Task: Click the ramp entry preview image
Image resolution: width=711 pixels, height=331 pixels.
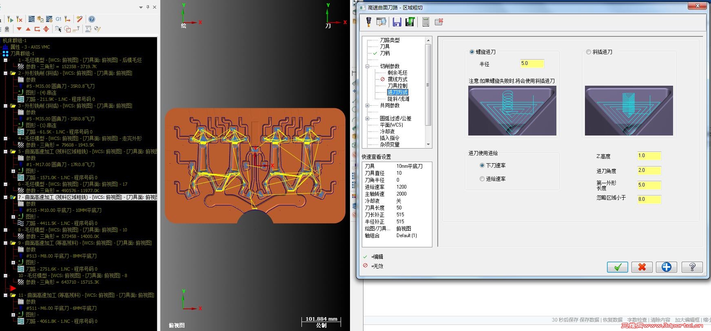Action: [629, 111]
